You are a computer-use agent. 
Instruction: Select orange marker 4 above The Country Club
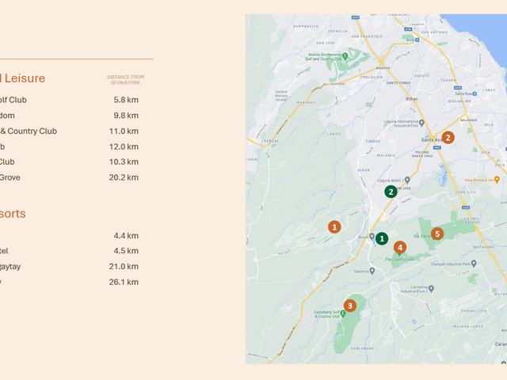tap(400, 248)
